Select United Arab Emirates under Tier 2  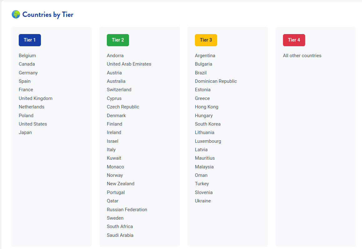pyautogui.click(x=129, y=64)
